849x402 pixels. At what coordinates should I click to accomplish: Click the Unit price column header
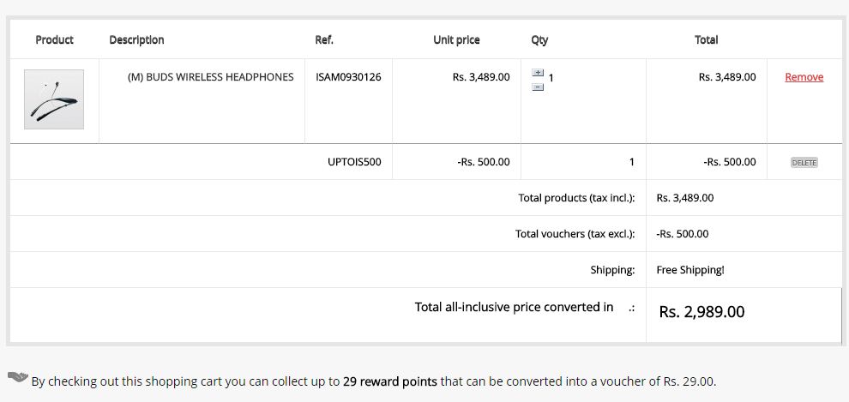point(456,39)
